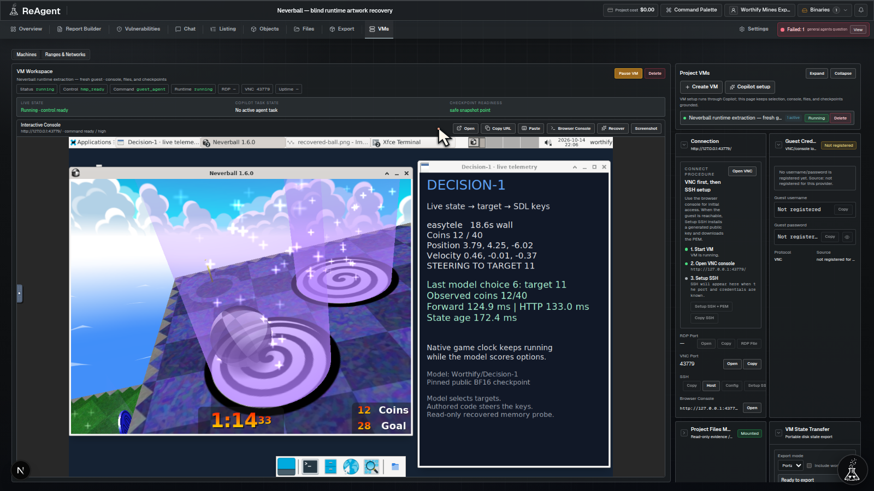The width and height of the screenshot is (874, 491).
Task: Copy the VNC Port 43779 value
Action: (752, 364)
